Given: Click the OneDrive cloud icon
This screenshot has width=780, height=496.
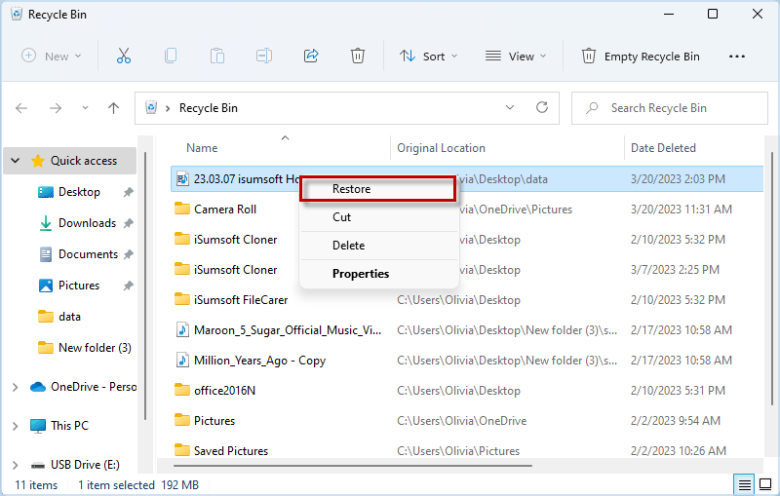Looking at the screenshot, I should [x=38, y=387].
